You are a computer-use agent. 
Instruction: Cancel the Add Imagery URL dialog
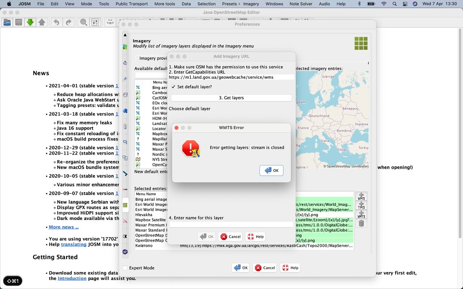(230, 237)
